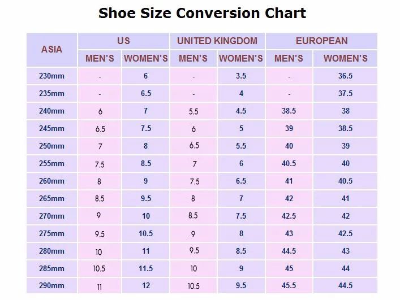The height and width of the screenshot is (300, 400).
Task: Select the 245mm row label
Action: (51, 128)
